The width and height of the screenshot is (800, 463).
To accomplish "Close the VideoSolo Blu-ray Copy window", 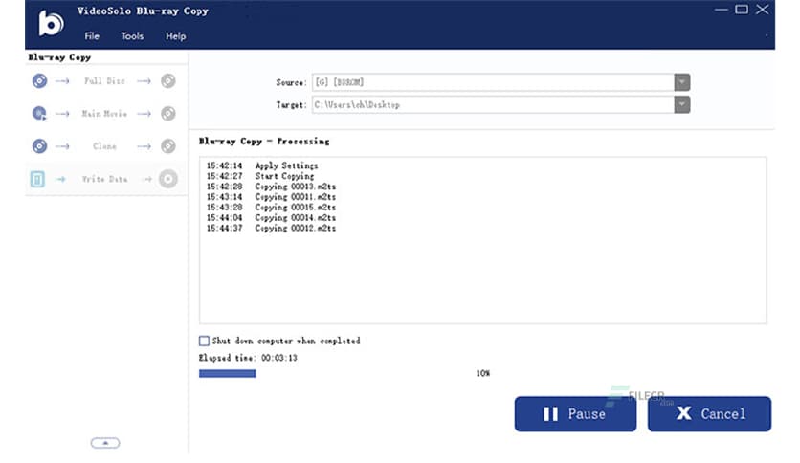I will [763, 10].
